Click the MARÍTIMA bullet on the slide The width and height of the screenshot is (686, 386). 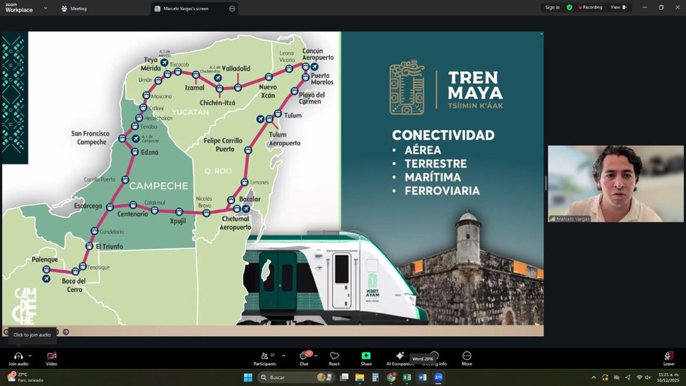(433, 177)
